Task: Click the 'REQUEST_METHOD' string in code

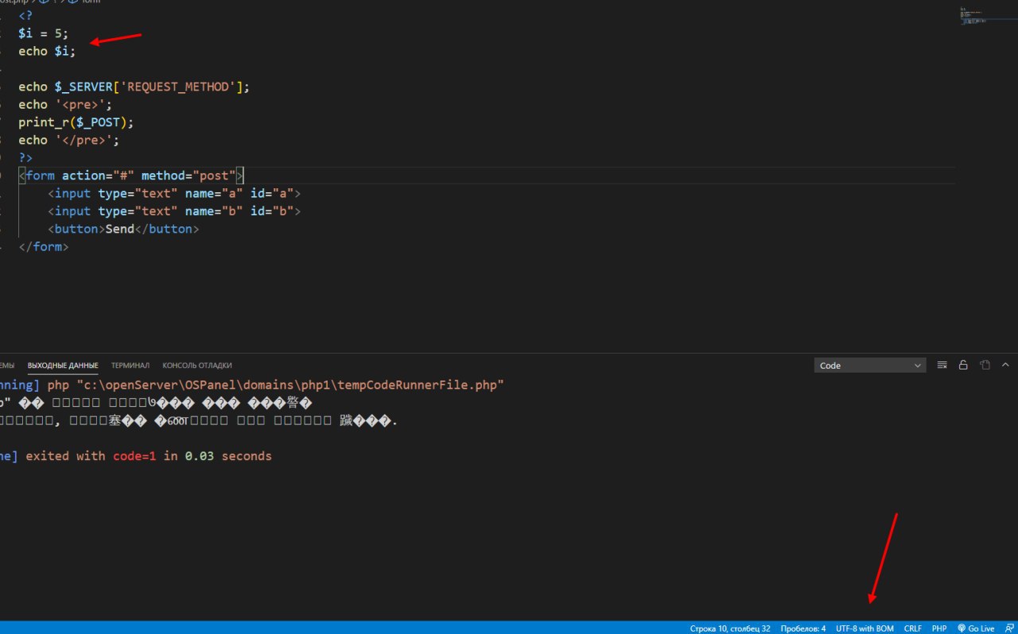Action: point(177,87)
